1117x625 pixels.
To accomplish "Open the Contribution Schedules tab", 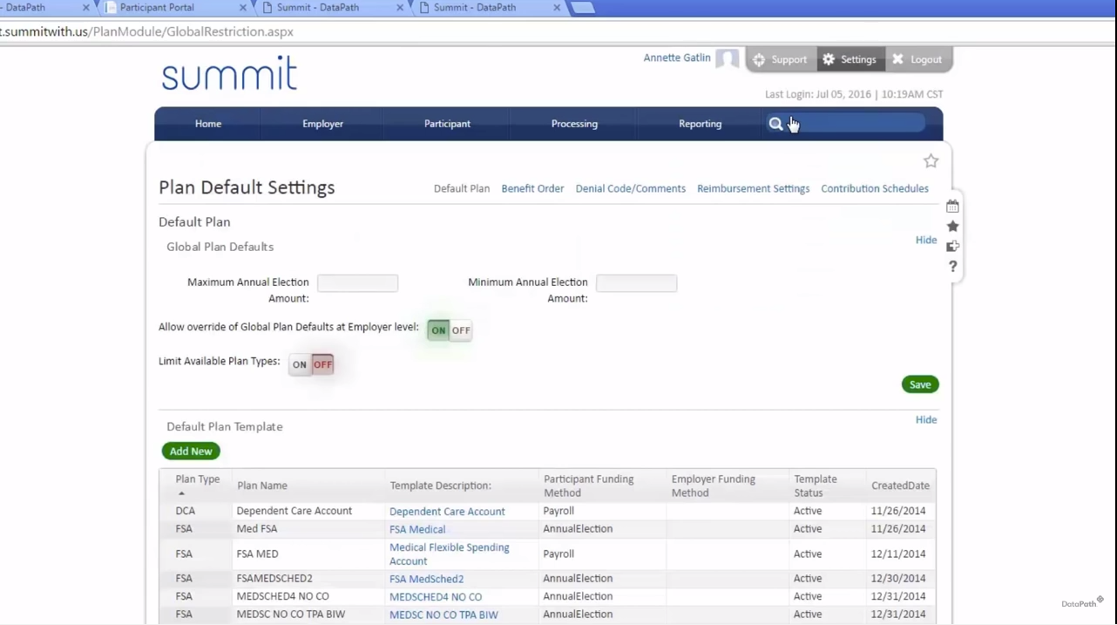I will click(x=875, y=188).
